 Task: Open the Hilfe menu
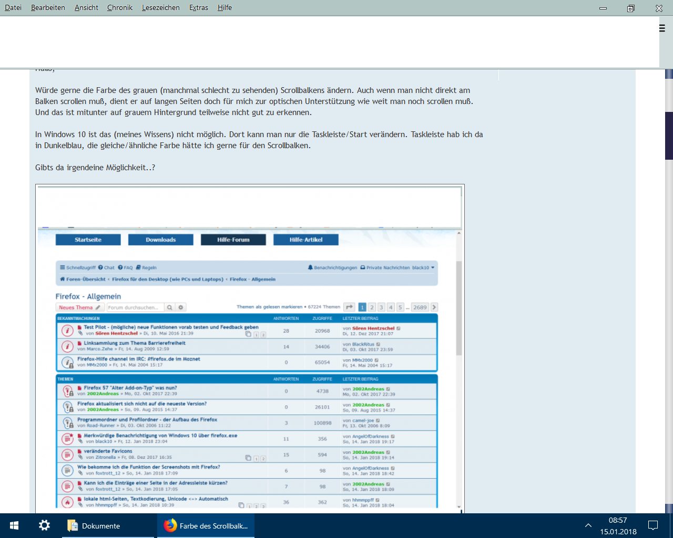225,7
